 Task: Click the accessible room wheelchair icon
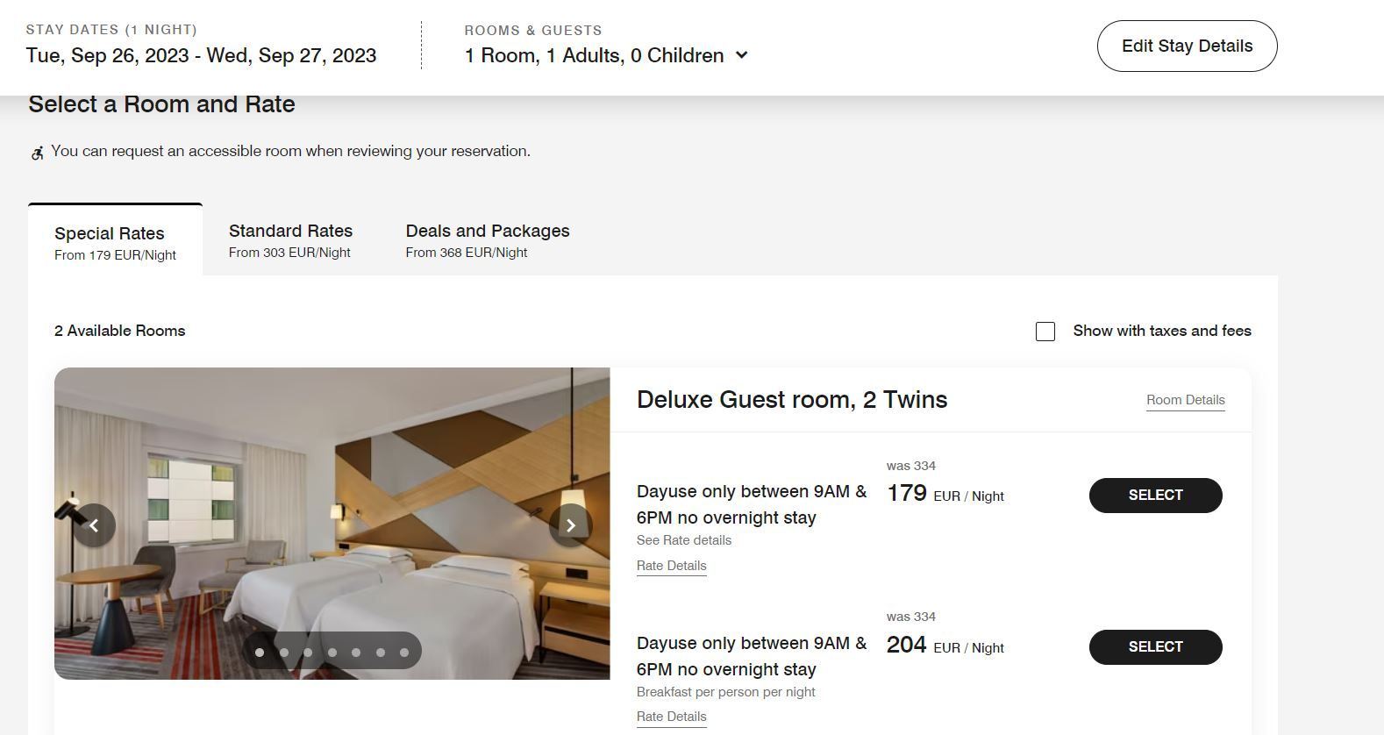coord(36,152)
